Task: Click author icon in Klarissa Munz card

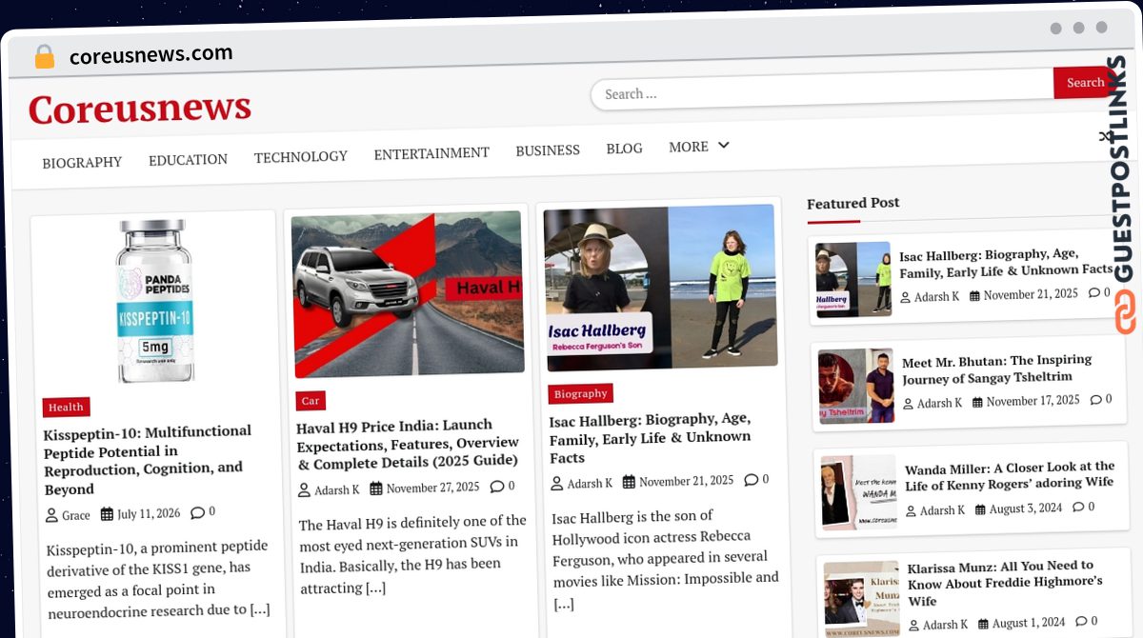Action: tap(913, 626)
